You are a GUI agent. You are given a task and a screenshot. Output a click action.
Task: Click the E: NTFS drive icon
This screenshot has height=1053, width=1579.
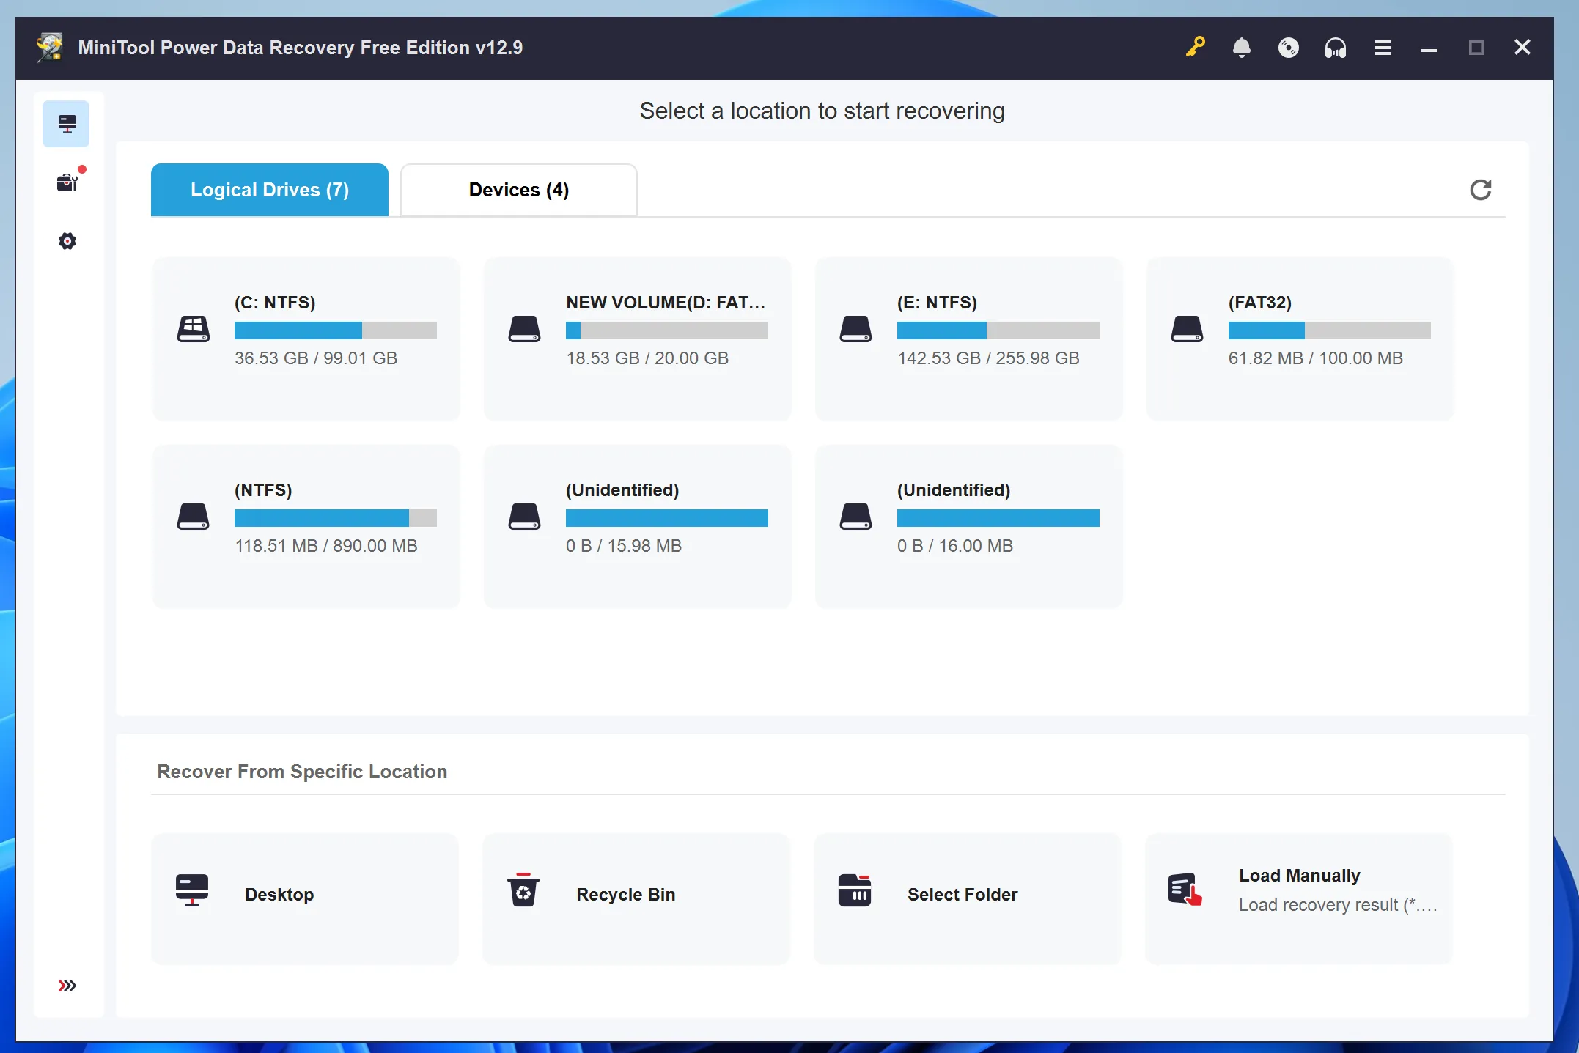(856, 328)
